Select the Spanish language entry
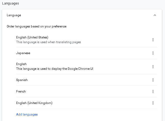Screen dimensions: 165x121 click(x=22, y=80)
